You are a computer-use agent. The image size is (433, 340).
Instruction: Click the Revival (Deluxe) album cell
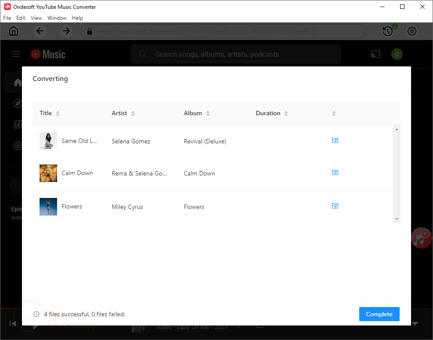click(x=205, y=141)
